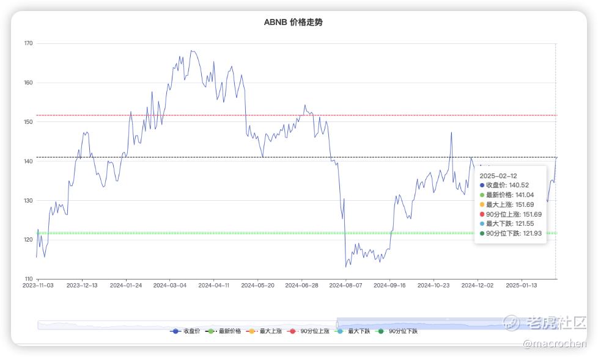Click x-axis date 2023-11-03
This screenshot has width=598, height=357.
point(38,286)
